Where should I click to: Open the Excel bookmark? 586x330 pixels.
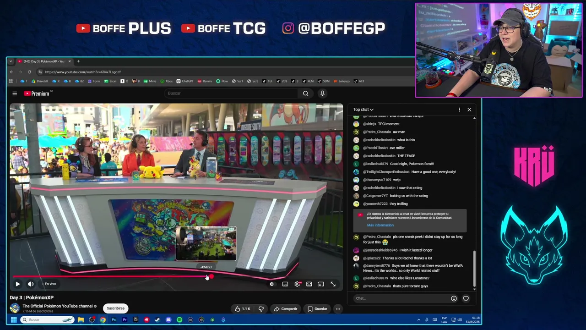pos(110,81)
